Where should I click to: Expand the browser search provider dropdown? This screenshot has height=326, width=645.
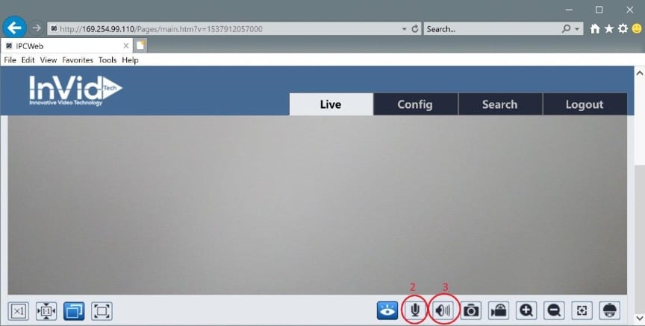pos(577,29)
